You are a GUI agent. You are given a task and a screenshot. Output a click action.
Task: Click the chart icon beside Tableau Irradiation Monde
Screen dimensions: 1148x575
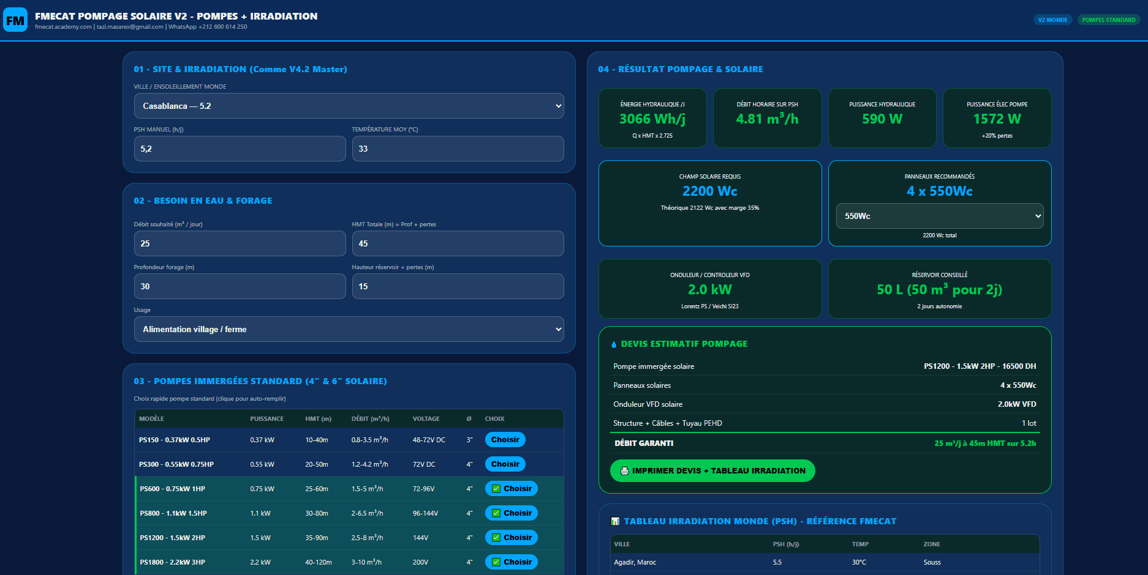click(615, 521)
